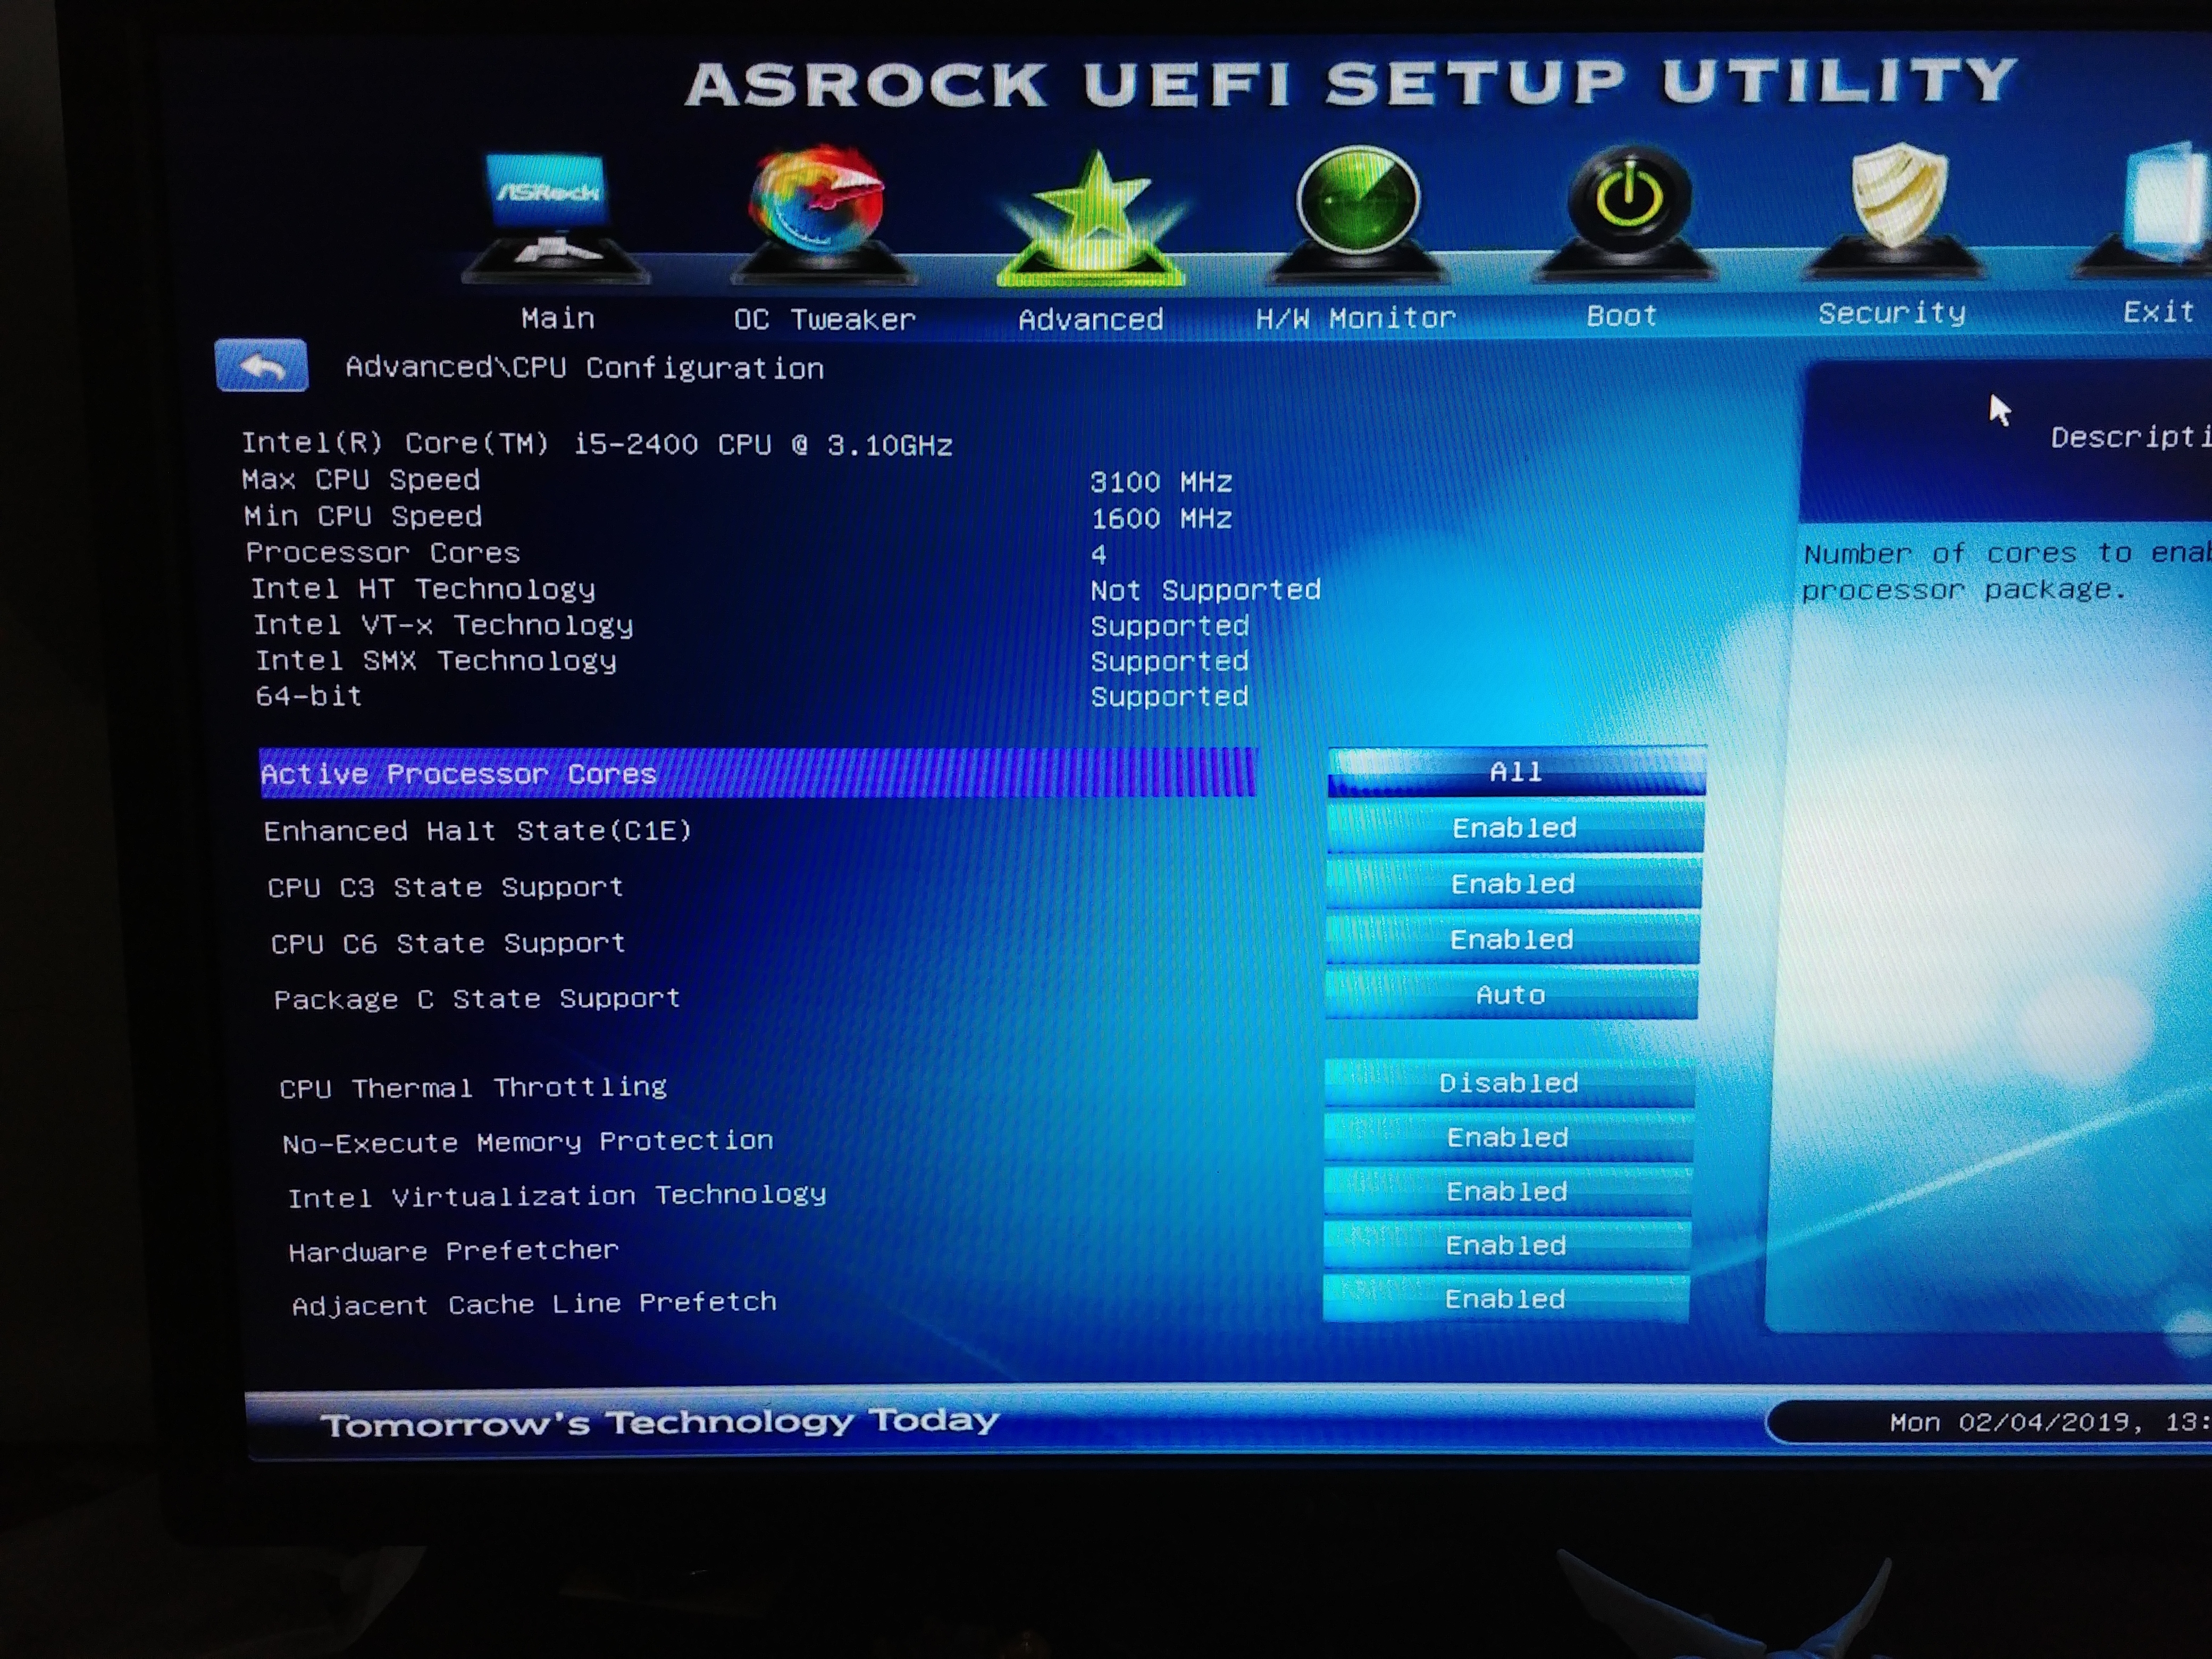The height and width of the screenshot is (1659, 2212).
Task: Switch to the Boot tab label
Action: click(1622, 316)
